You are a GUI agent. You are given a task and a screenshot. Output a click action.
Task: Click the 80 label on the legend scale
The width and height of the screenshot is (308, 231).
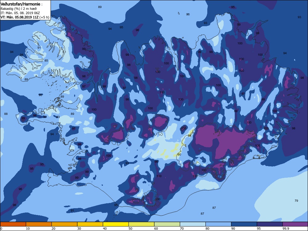[x=207, y=229]
